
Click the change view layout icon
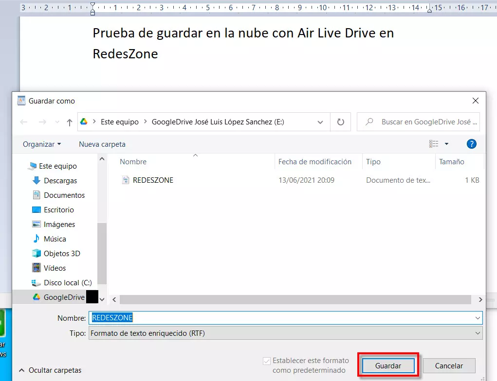(x=434, y=144)
